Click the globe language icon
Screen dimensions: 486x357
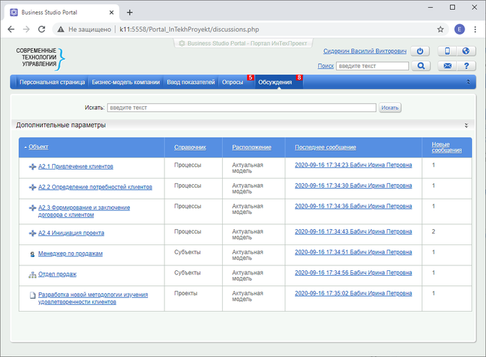tap(467, 51)
